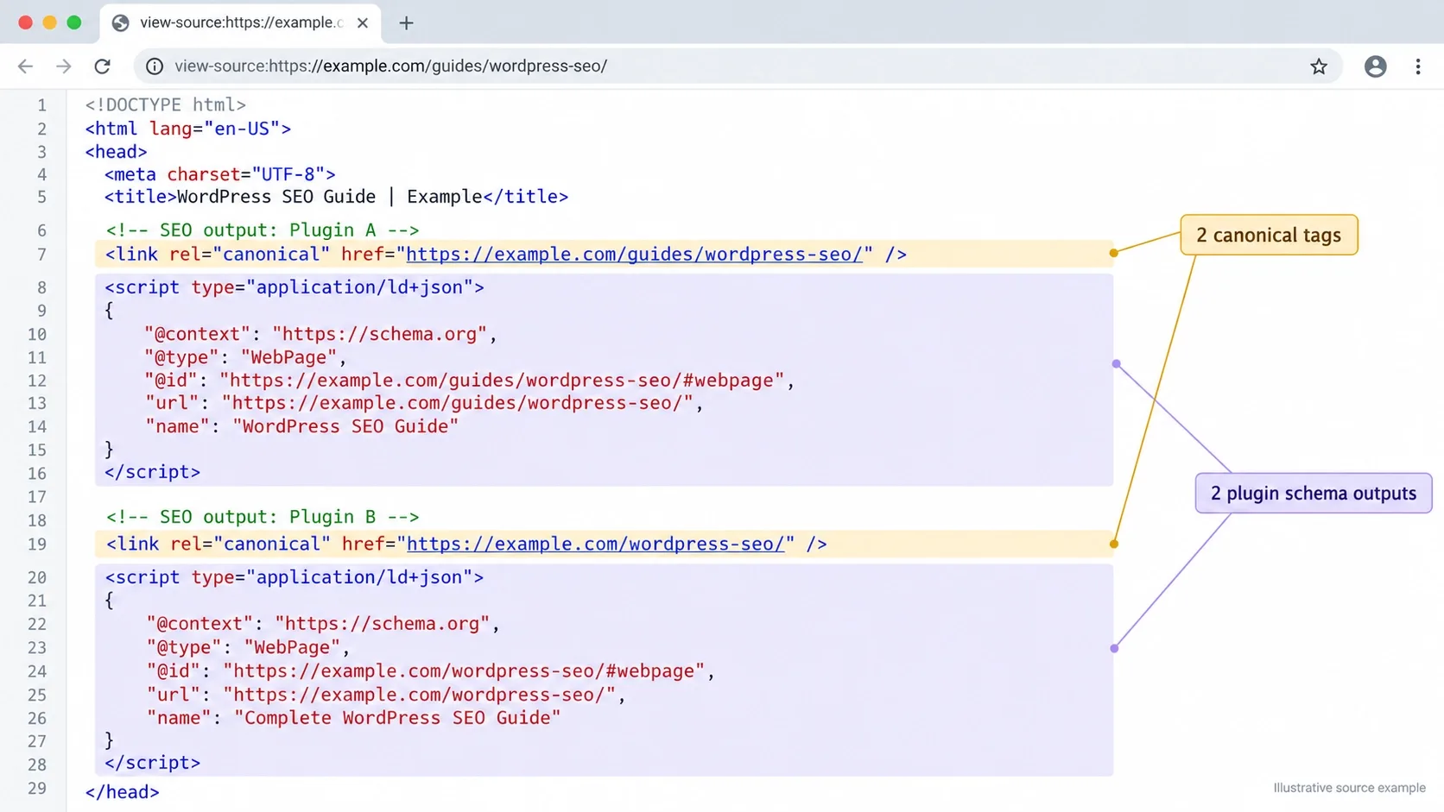This screenshot has height=812, width=1444.
Task: Open the profile account icon
Action: (x=1376, y=66)
